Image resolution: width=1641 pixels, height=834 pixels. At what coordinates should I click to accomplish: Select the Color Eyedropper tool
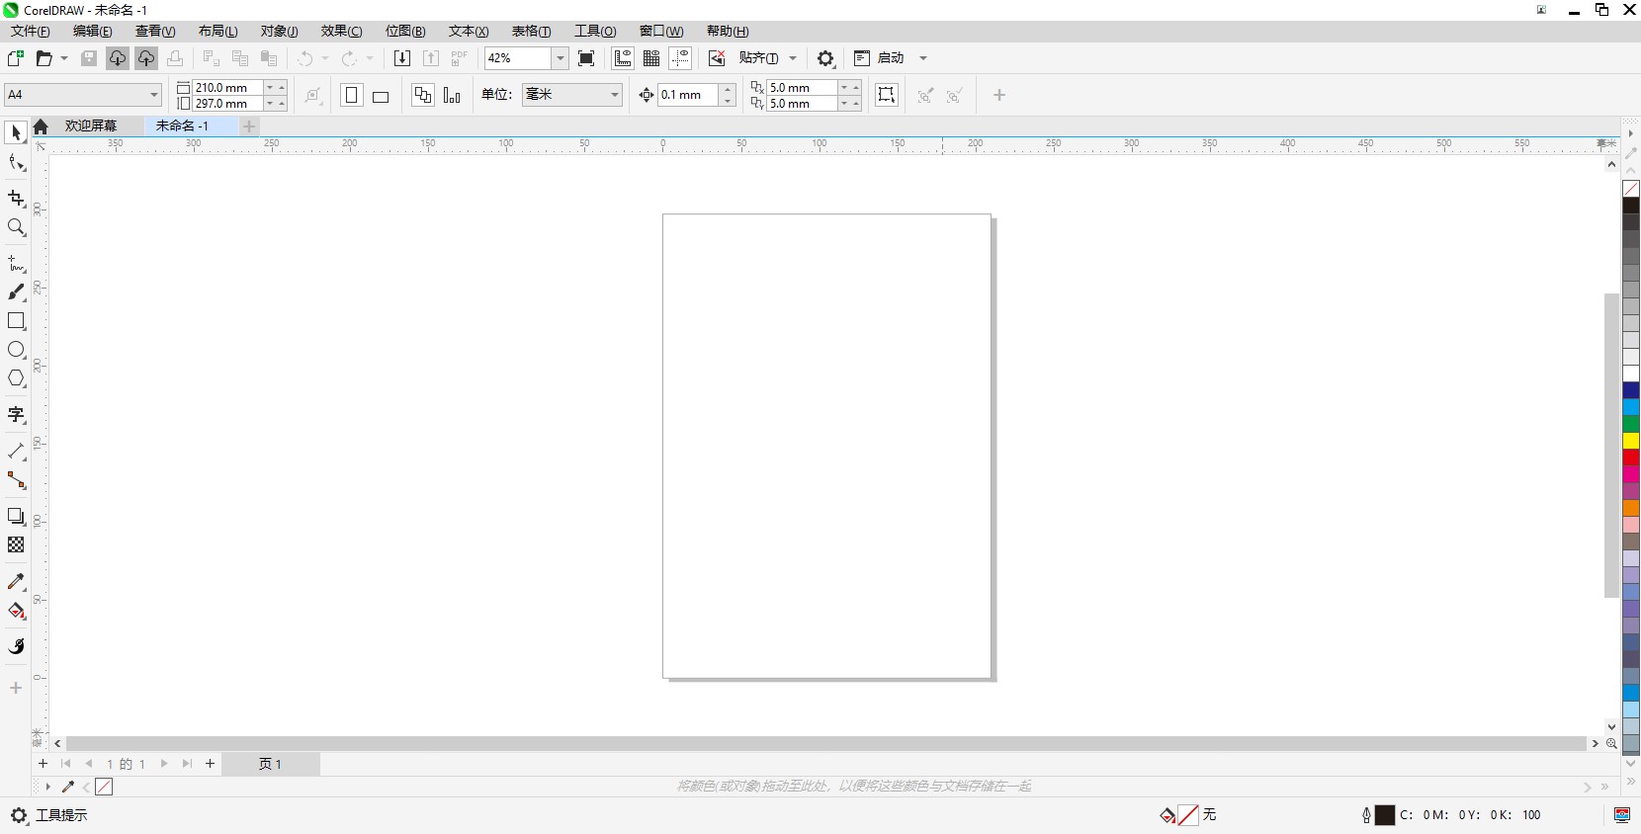pos(16,582)
